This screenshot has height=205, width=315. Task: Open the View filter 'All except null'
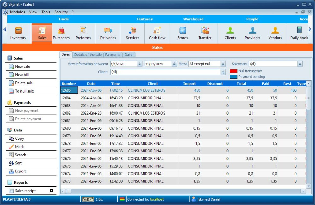223,64
